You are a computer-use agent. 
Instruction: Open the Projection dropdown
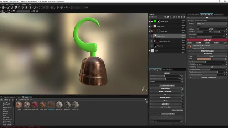pyautogui.click(x=211, y=21)
